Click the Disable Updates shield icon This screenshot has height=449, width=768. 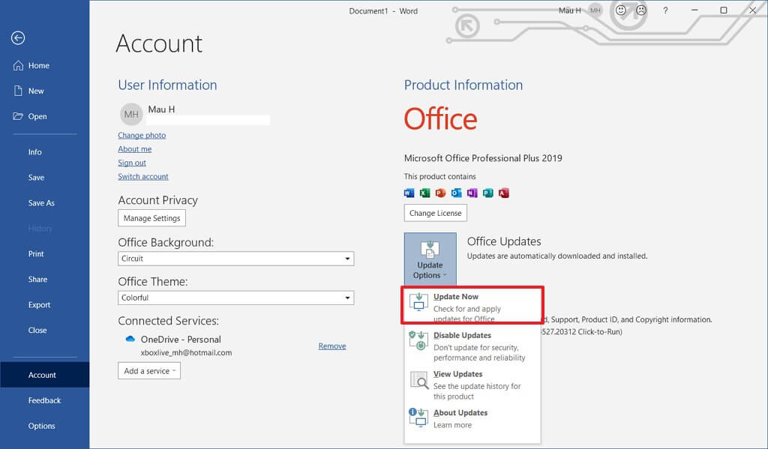(x=418, y=340)
